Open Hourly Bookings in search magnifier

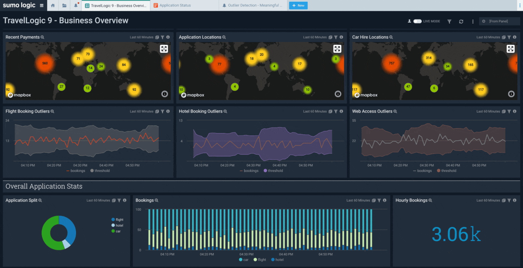click(430, 201)
